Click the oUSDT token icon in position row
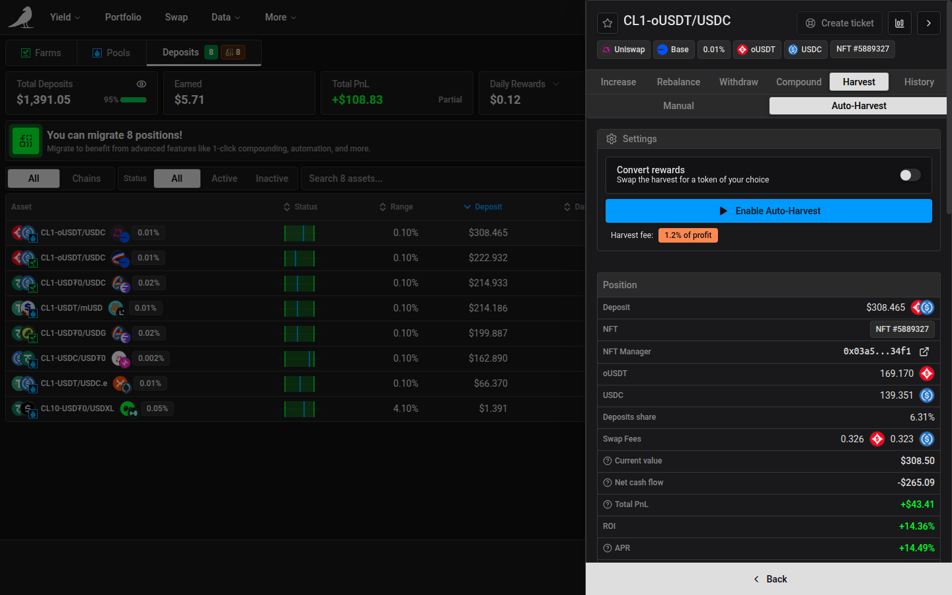This screenshot has height=595, width=952. click(x=927, y=374)
